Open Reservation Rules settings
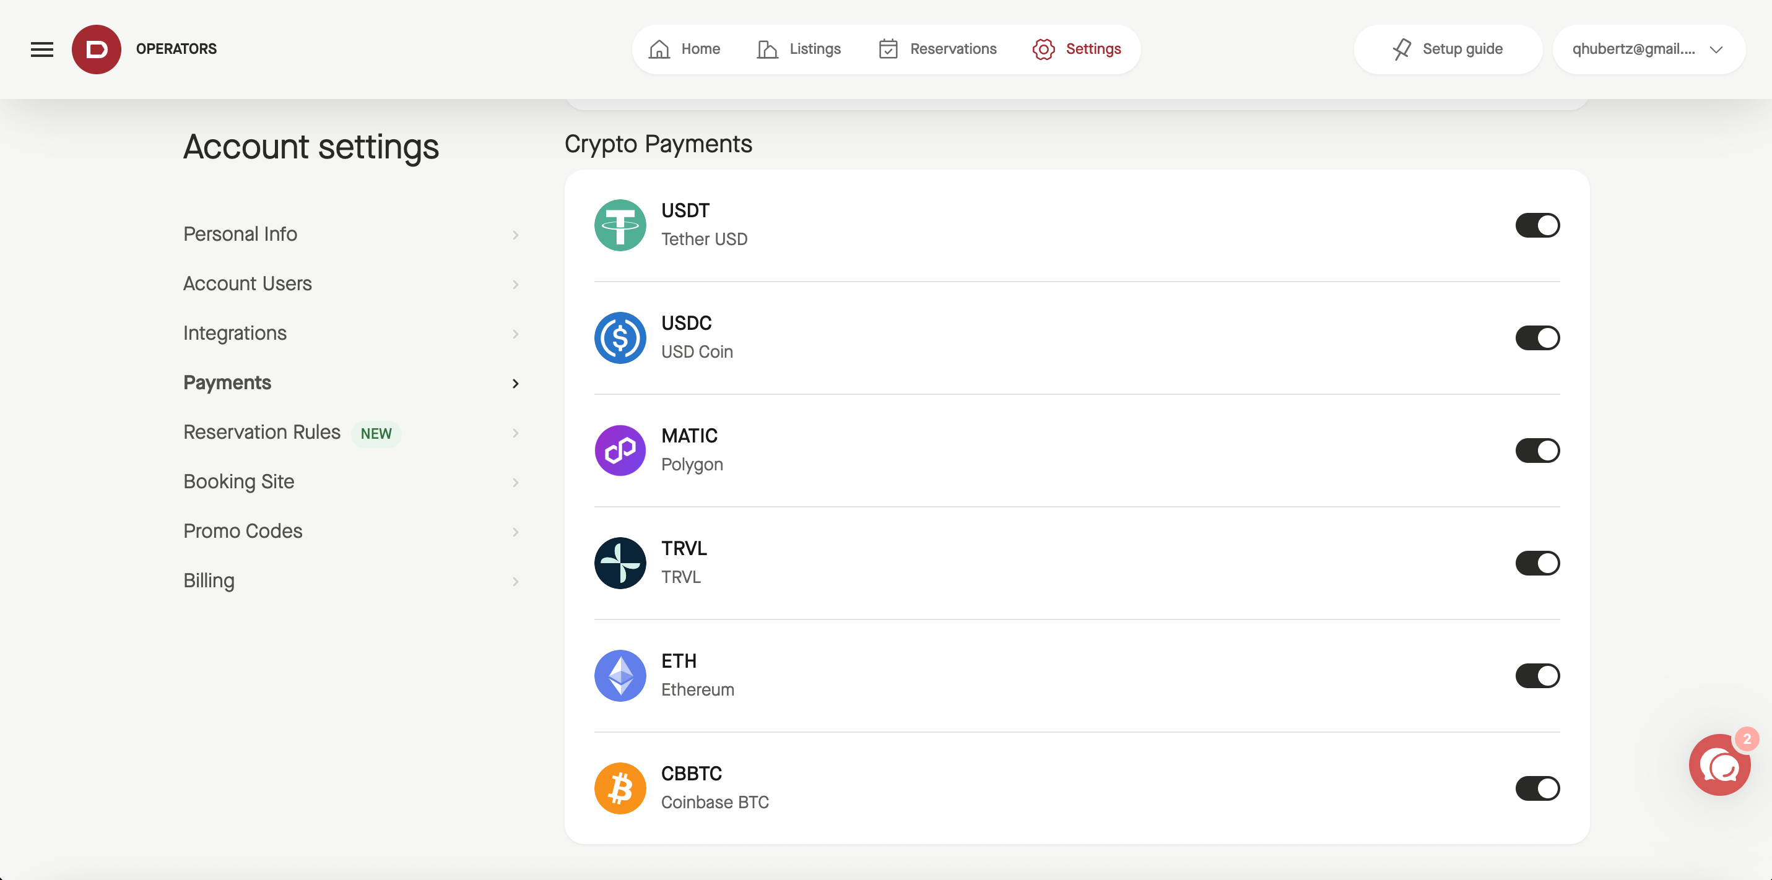1772x880 pixels. pos(351,433)
